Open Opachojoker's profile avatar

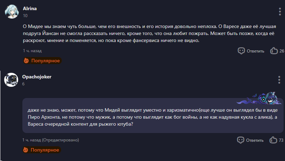11,80
